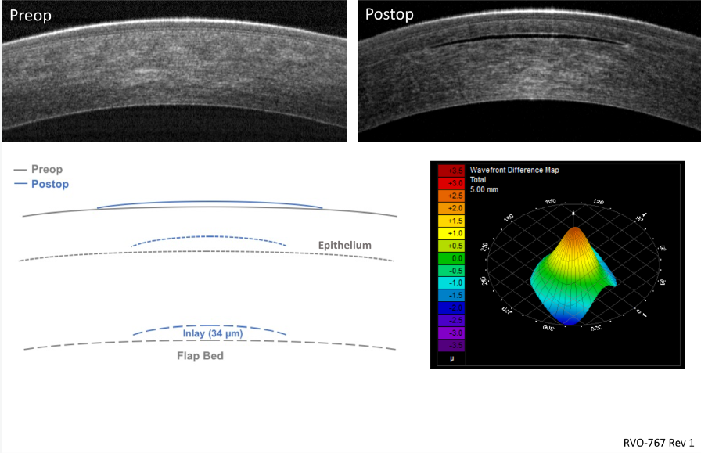Click the -2.0 blue color swatch
The height and width of the screenshot is (453, 701).
click(451, 307)
